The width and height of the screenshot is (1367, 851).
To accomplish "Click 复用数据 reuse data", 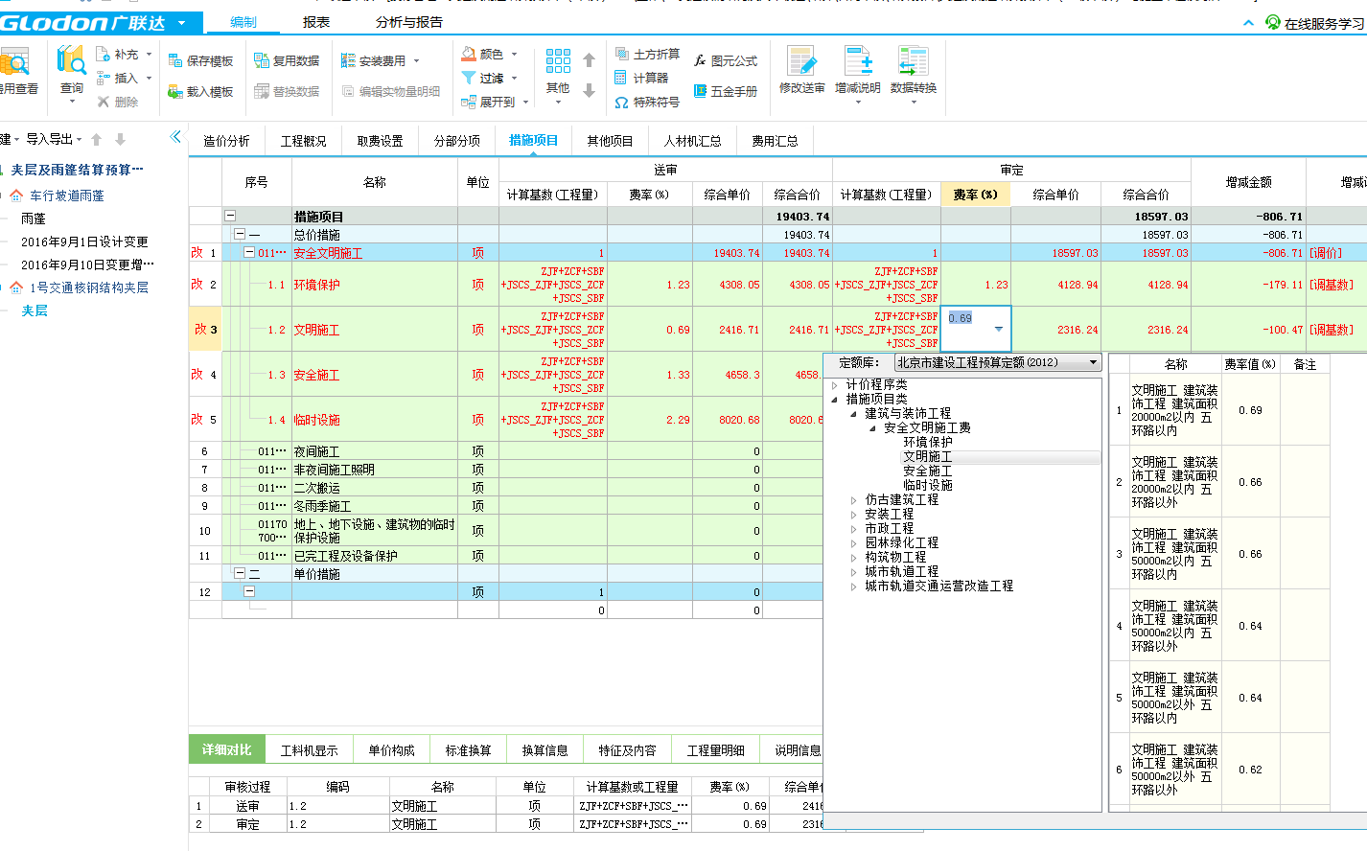I will (287, 60).
